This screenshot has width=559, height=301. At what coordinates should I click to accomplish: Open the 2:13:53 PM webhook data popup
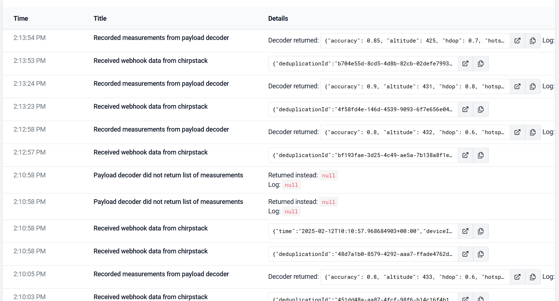click(x=465, y=64)
